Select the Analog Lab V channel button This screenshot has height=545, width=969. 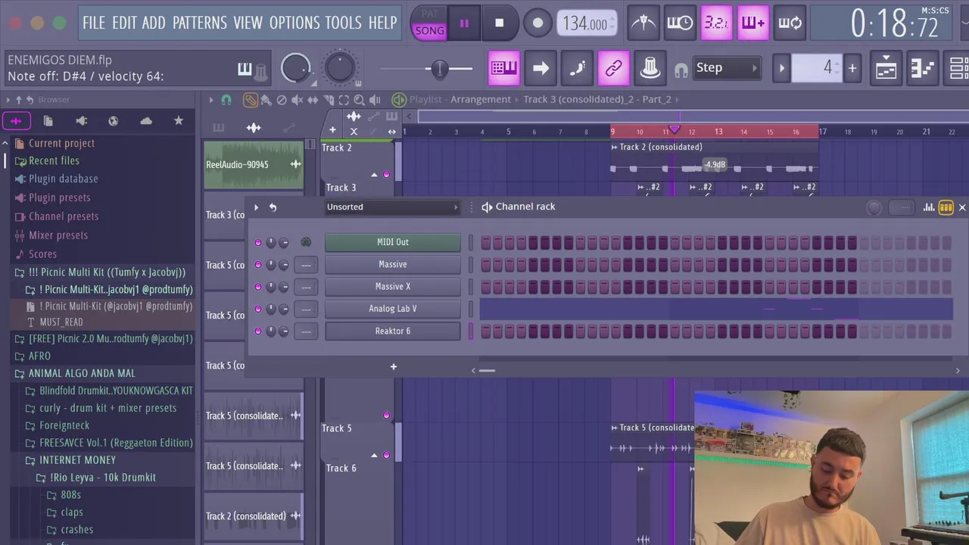(x=392, y=308)
